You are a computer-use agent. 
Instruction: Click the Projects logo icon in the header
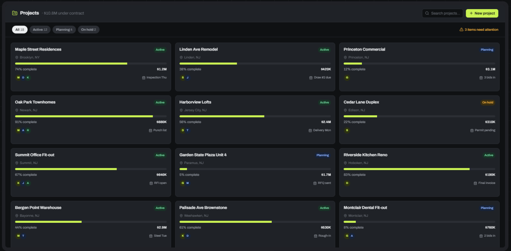tap(15, 13)
